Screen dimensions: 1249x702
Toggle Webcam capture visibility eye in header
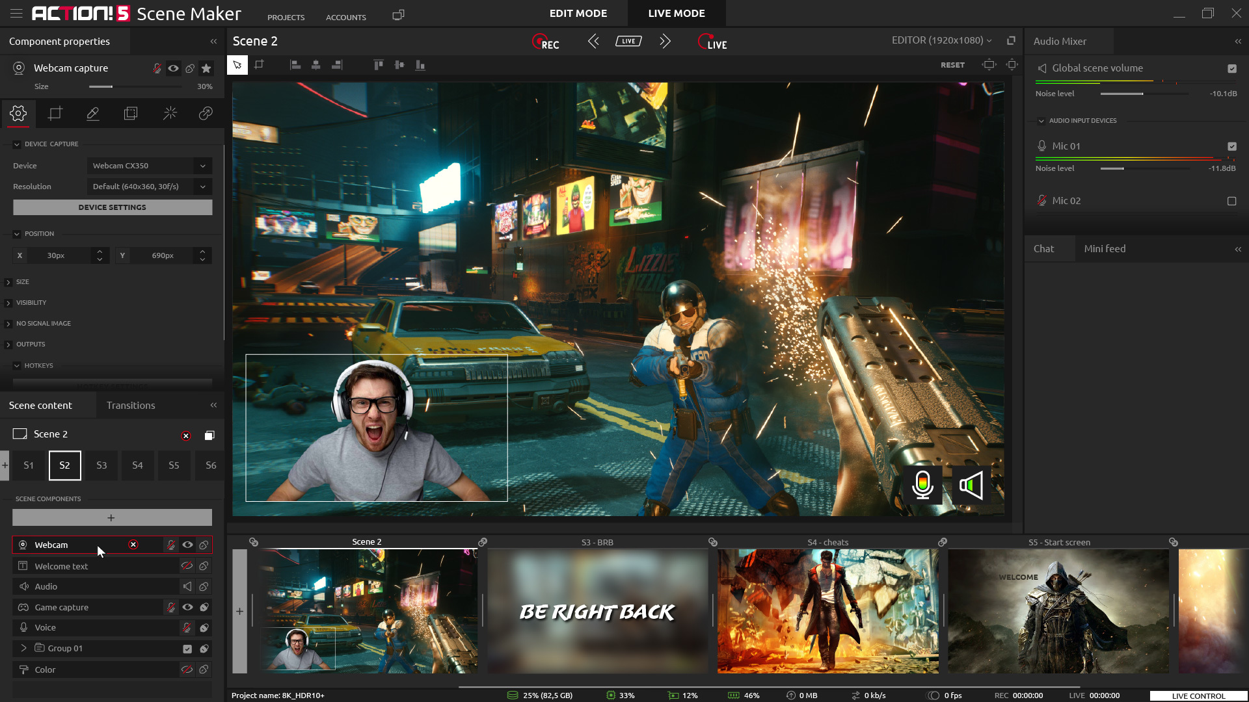click(x=174, y=68)
